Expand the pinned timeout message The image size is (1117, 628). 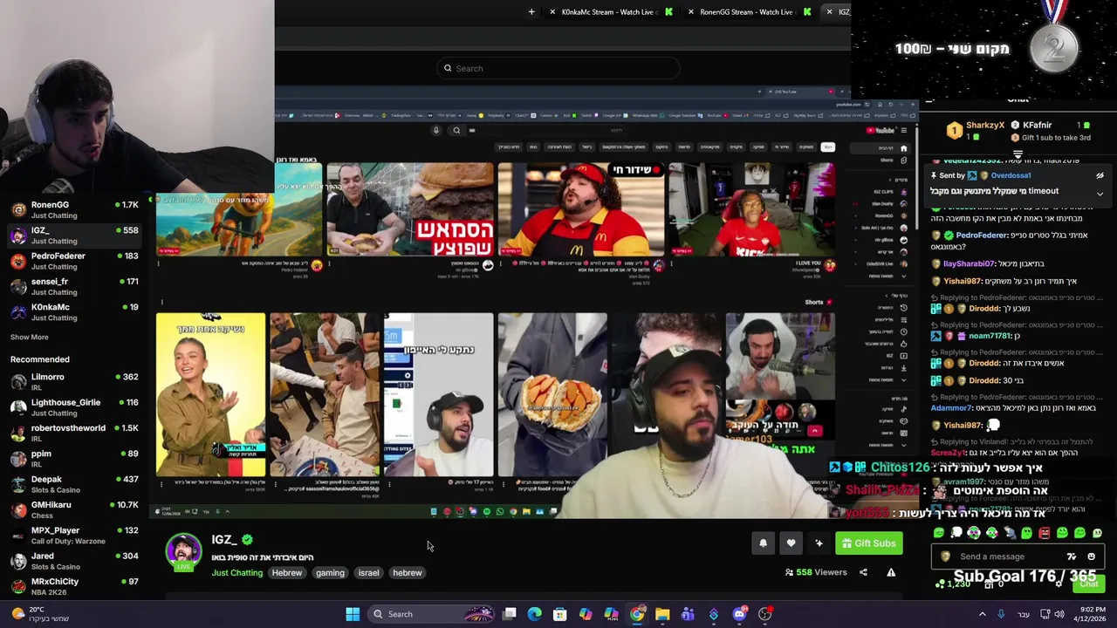[1100, 194]
